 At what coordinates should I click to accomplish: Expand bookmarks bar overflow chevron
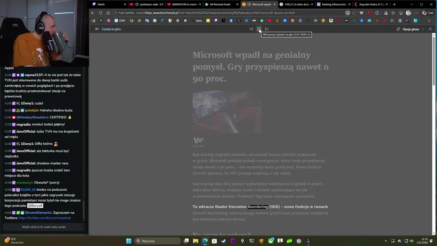429,20
